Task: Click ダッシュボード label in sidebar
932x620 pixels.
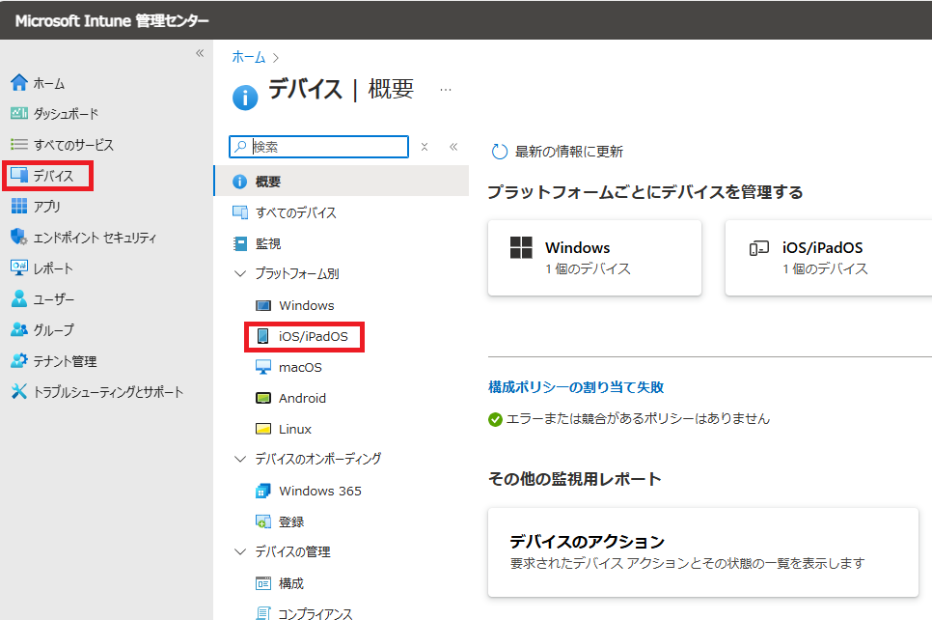Action: [66, 114]
